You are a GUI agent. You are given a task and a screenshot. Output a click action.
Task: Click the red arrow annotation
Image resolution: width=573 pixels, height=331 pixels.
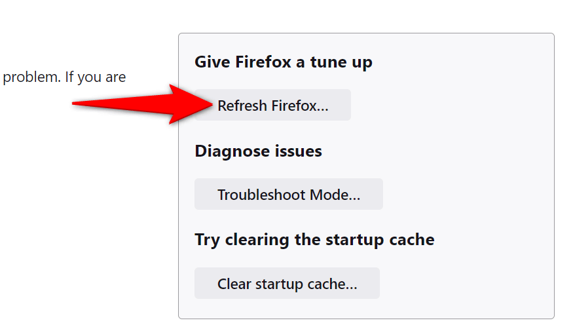coord(144,104)
